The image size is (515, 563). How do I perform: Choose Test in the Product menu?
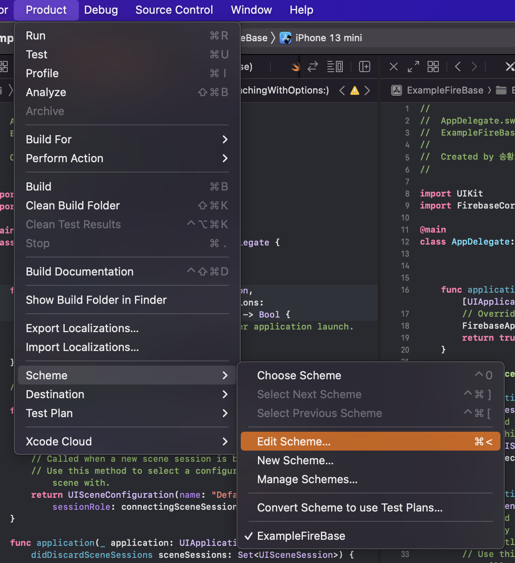click(x=127, y=54)
